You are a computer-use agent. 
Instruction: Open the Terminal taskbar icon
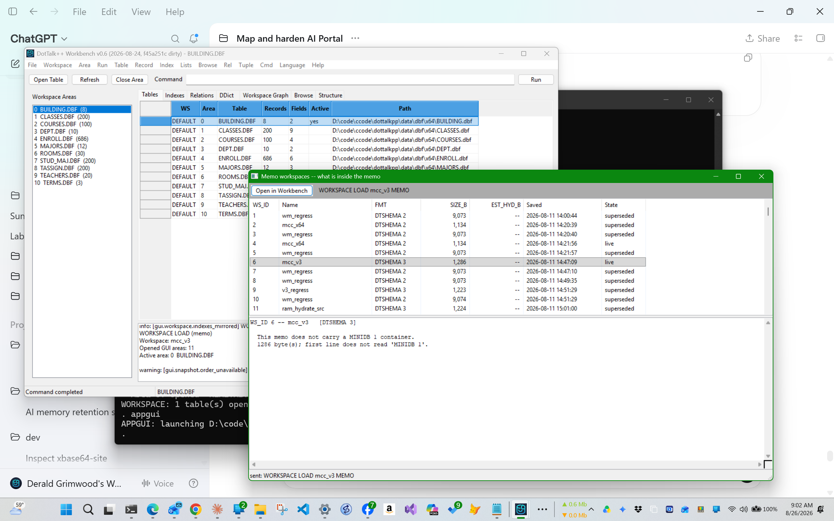pyautogui.click(x=131, y=509)
